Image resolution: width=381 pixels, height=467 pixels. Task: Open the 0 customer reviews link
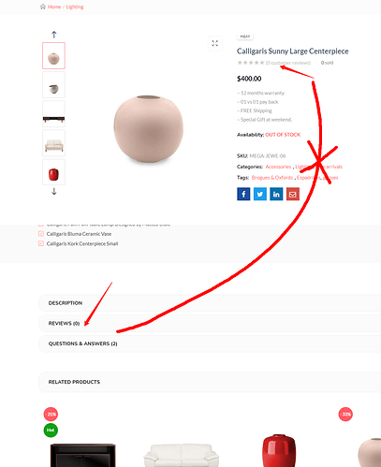pyautogui.click(x=288, y=63)
